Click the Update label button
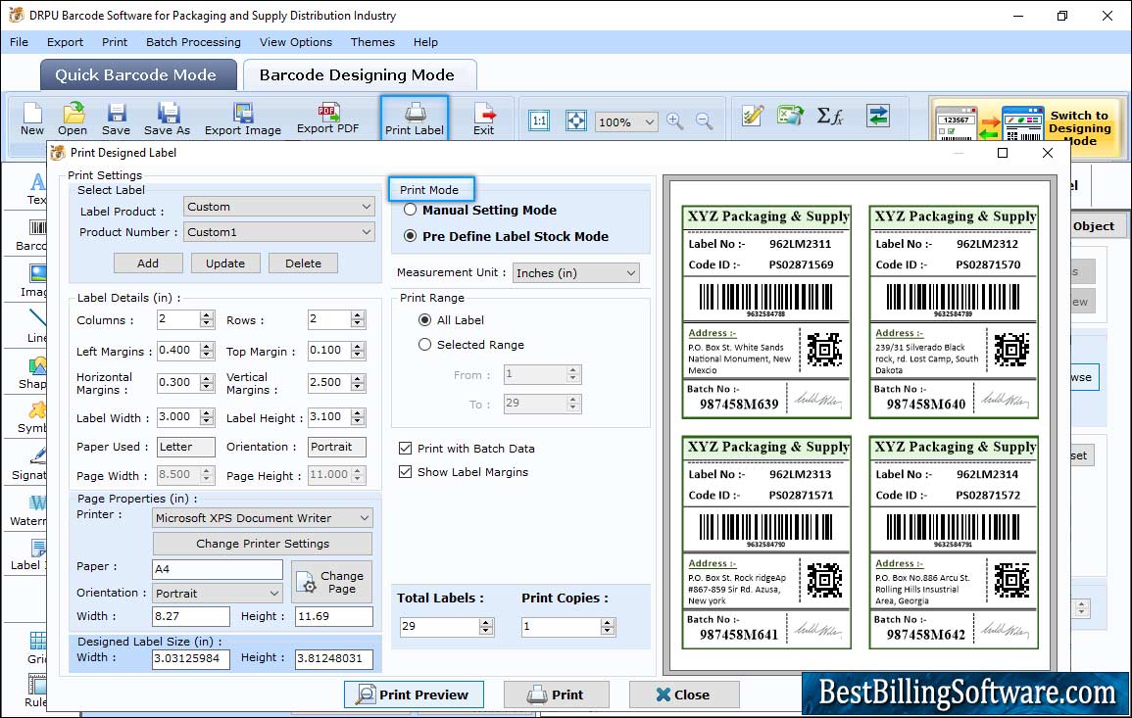Screen dimensions: 1132x718 pyautogui.click(x=225, y=263)
